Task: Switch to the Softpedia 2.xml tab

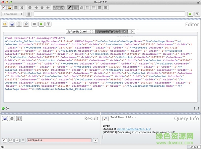Action: [78, 31]
